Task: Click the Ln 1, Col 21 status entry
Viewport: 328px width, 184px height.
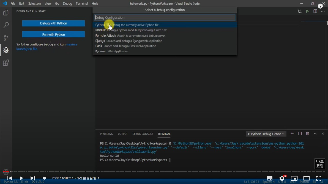Action: coord(252,182)
